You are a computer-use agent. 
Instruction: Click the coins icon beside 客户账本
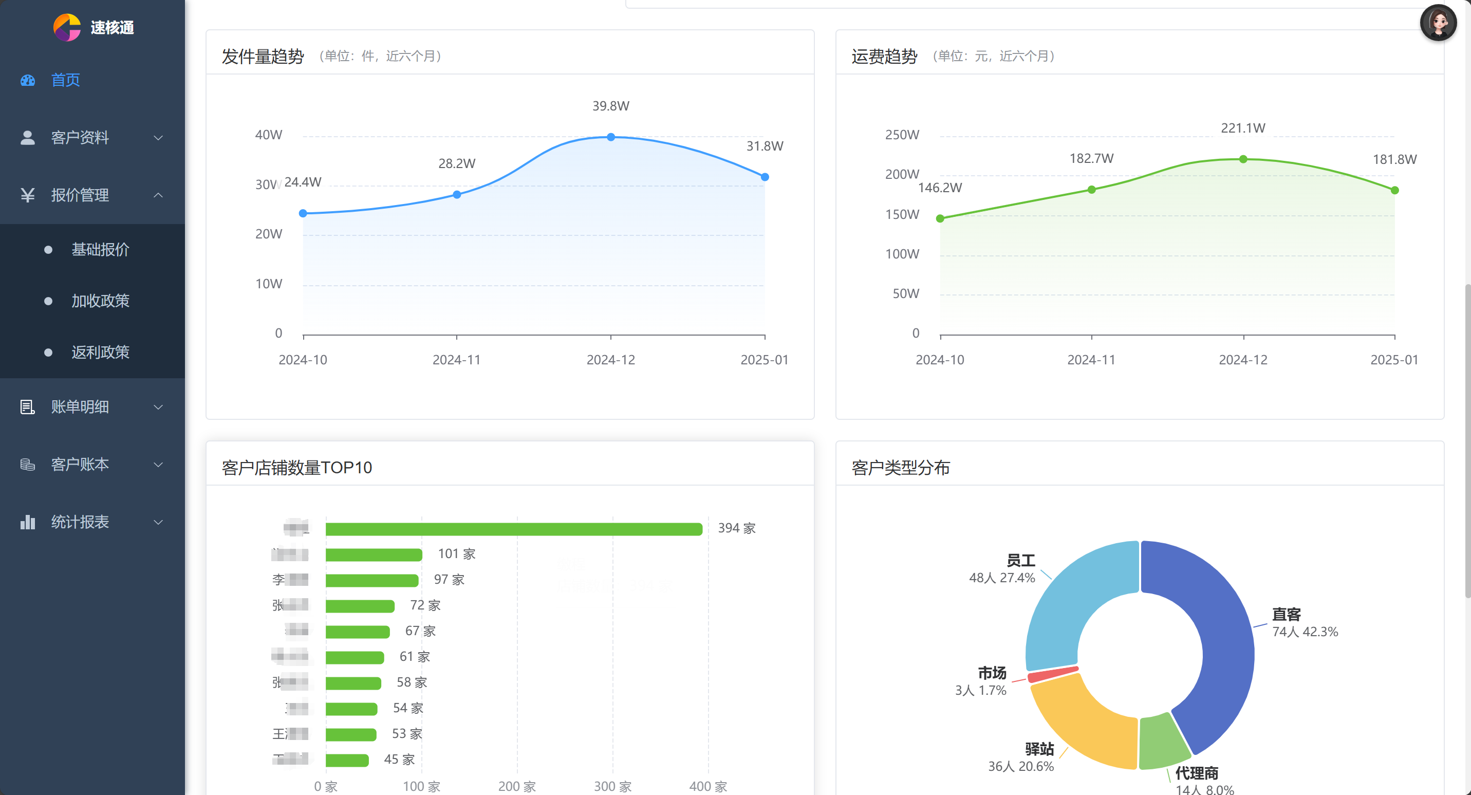(27, 465)
